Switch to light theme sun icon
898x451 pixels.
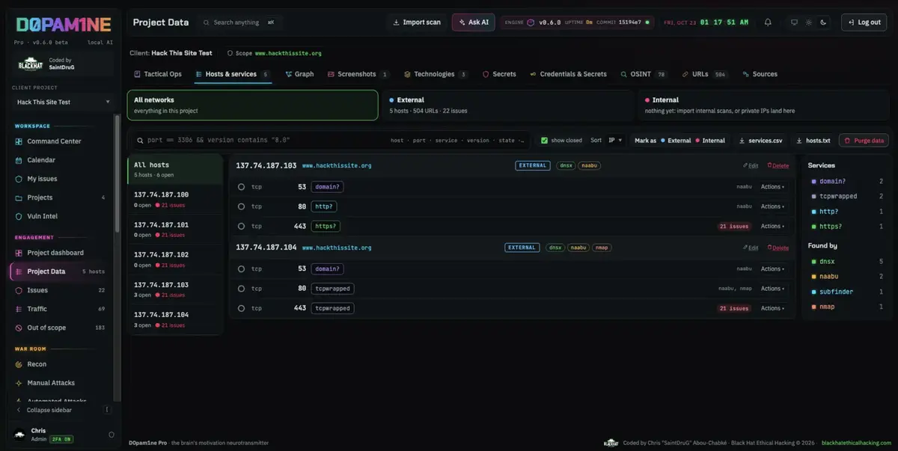pyautogui.click(x=809, y=22)
